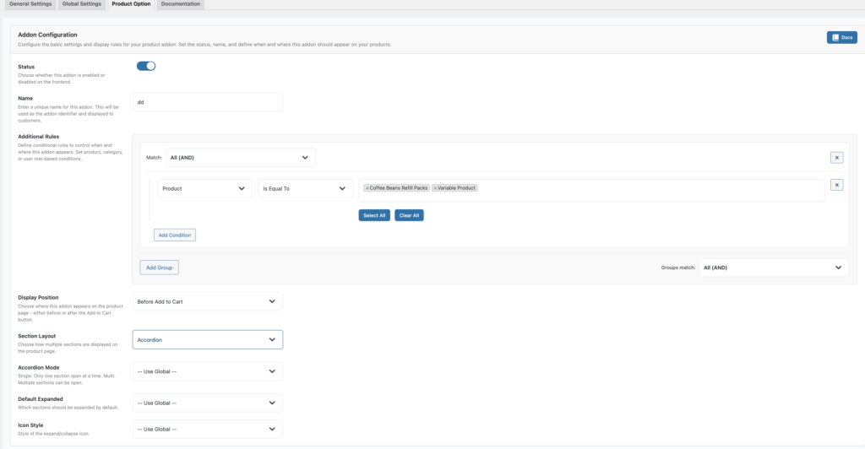Open the Documentation tab

(181, 4)
